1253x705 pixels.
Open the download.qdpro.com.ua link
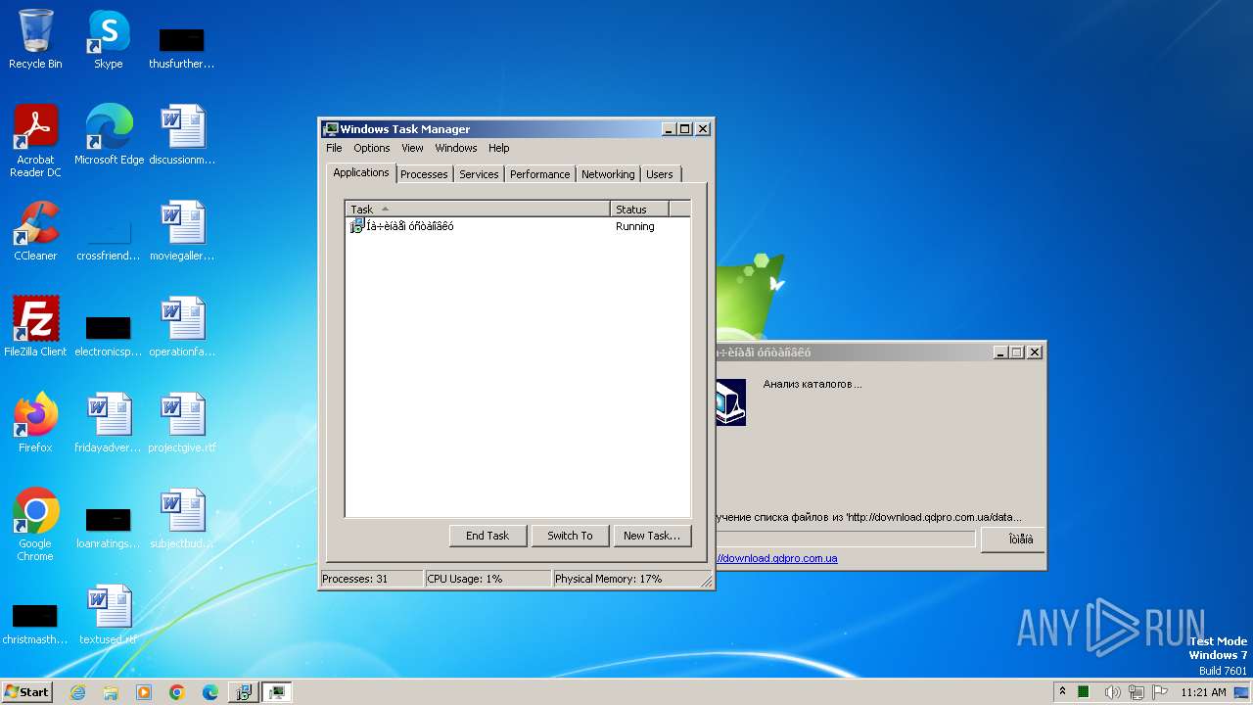point(777,558)
